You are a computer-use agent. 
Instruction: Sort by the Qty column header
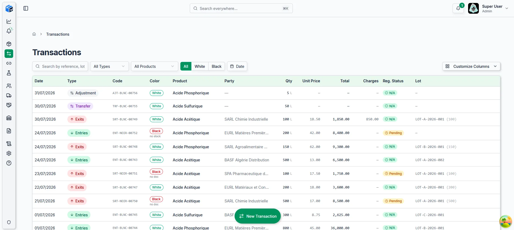(x=289, y=81)
